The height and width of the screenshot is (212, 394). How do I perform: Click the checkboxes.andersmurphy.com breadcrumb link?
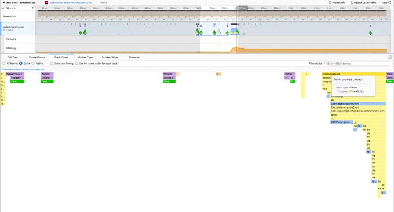click(71, 3)
